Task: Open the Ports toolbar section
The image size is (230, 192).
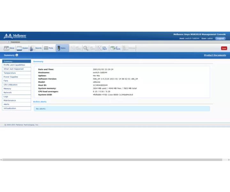Action: [x=49, y=48]
